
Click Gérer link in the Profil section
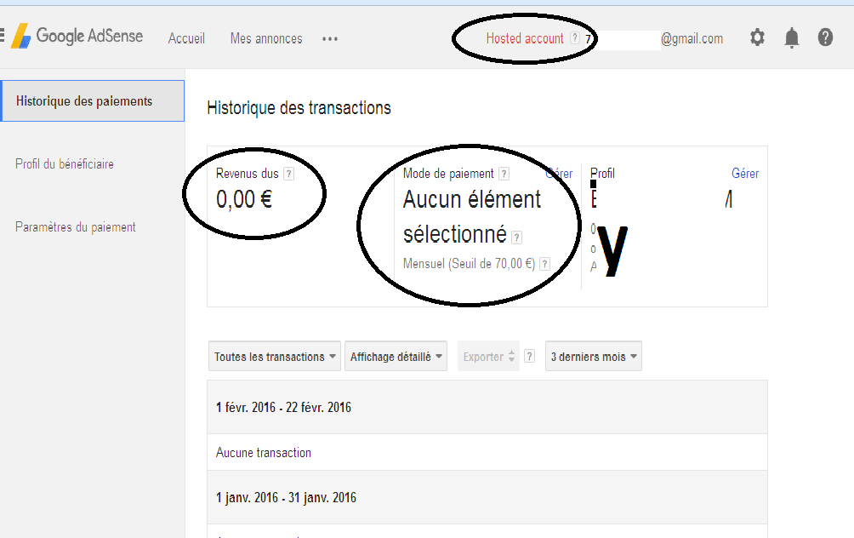click(x=745, y=174)
